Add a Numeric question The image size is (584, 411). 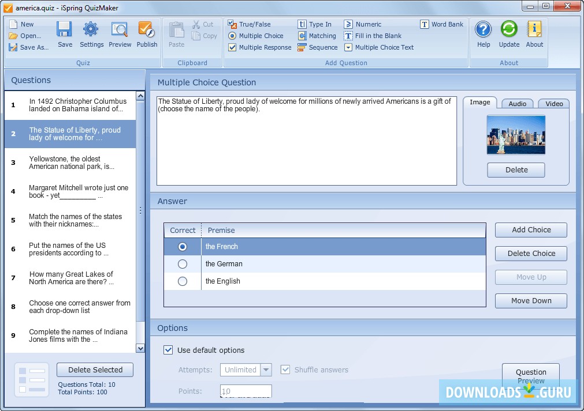coord(363,24)
